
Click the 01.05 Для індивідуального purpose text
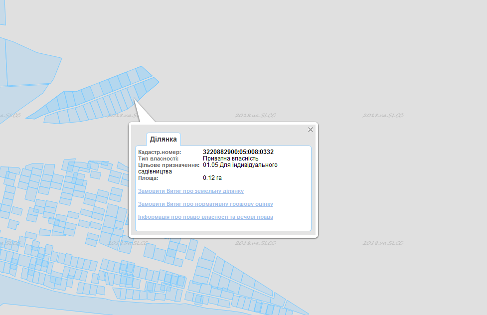tap(240, 165)
